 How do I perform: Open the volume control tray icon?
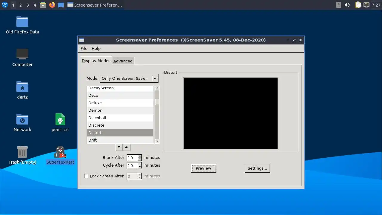pos(347,5)
